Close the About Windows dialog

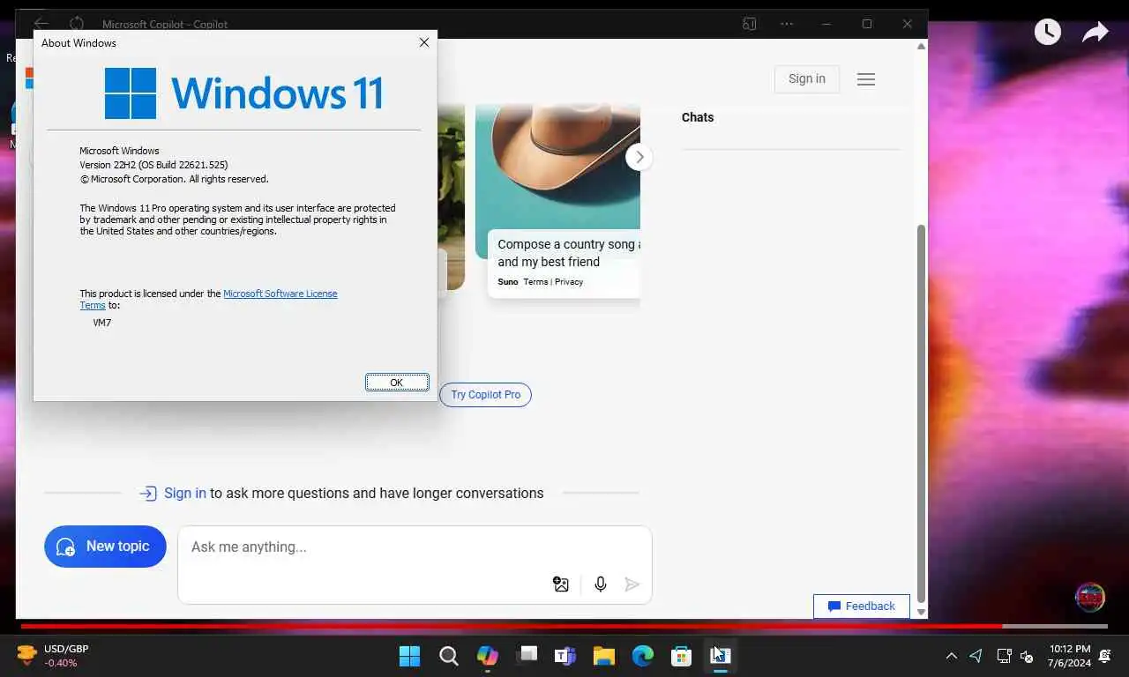424,42
